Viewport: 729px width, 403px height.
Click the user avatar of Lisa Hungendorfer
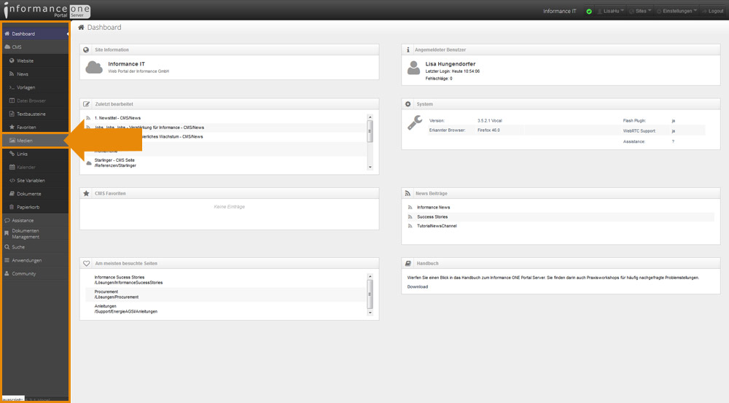tap(413, 68)
